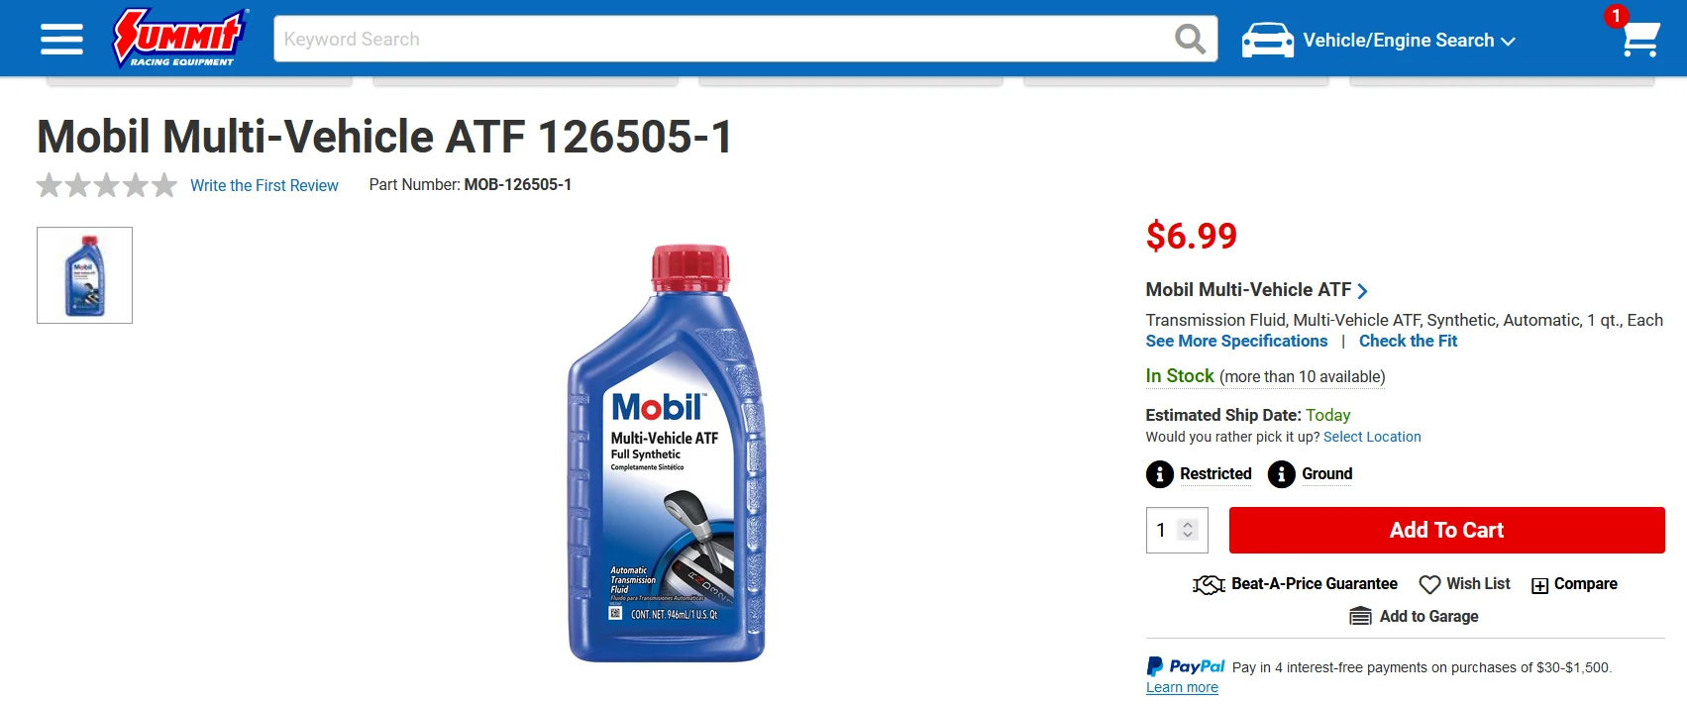Open See More Specifications link

[x=1236, y=341]
